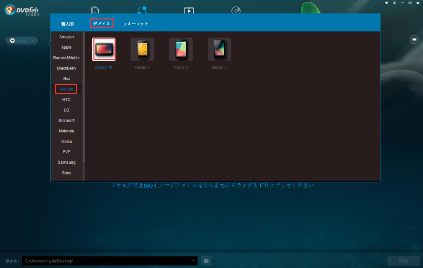The image size is (423, 268).
Task: Select Nokia in brand list
Action: click(67, 141)
